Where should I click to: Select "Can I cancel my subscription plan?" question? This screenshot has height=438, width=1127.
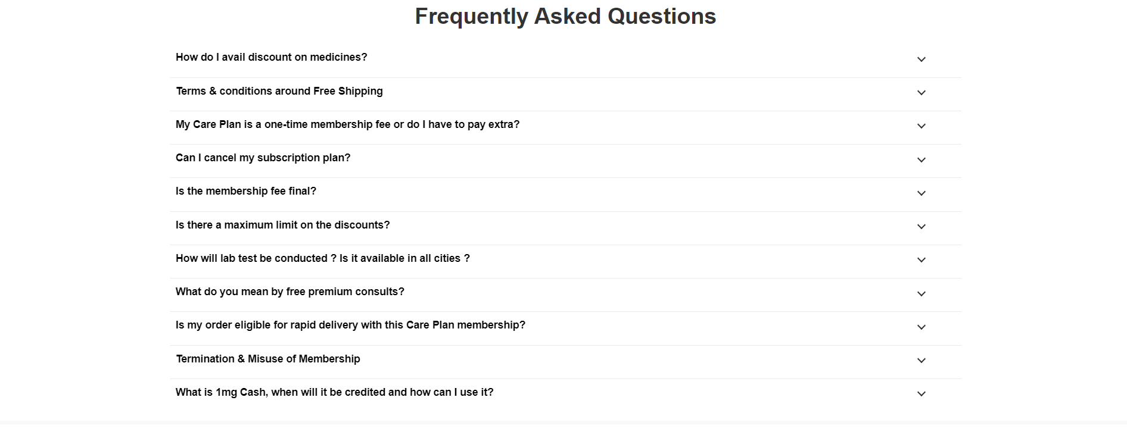(263, 158)
